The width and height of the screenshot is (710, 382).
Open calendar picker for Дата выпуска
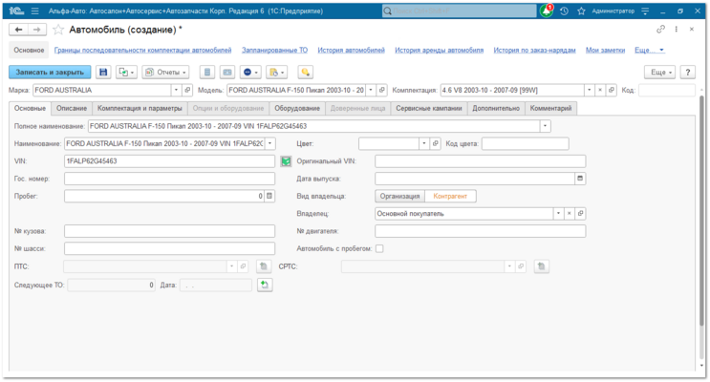[x=580, y=179]
